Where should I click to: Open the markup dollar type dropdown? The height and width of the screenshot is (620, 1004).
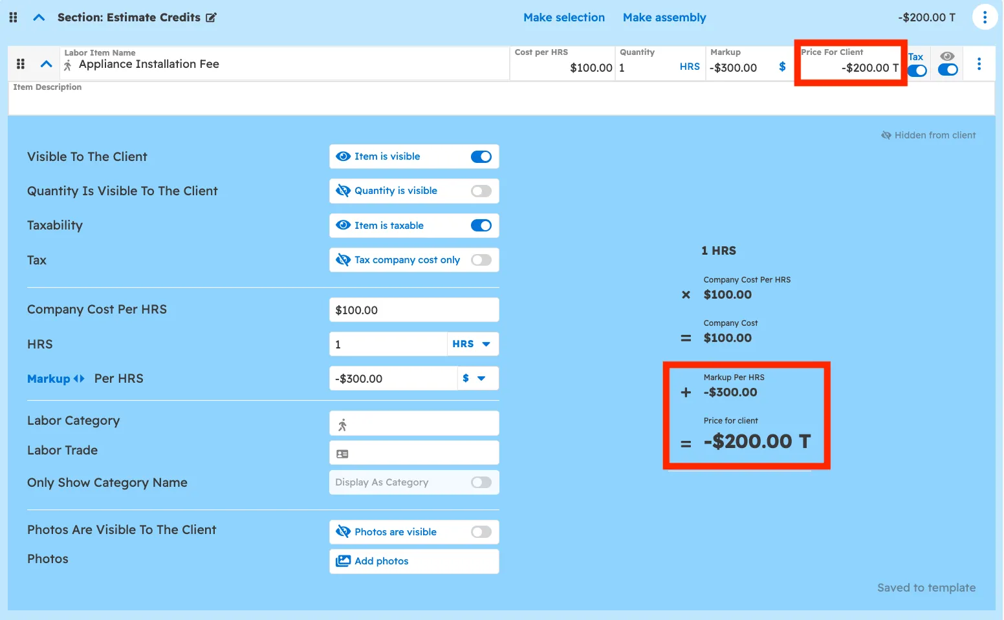474,379
